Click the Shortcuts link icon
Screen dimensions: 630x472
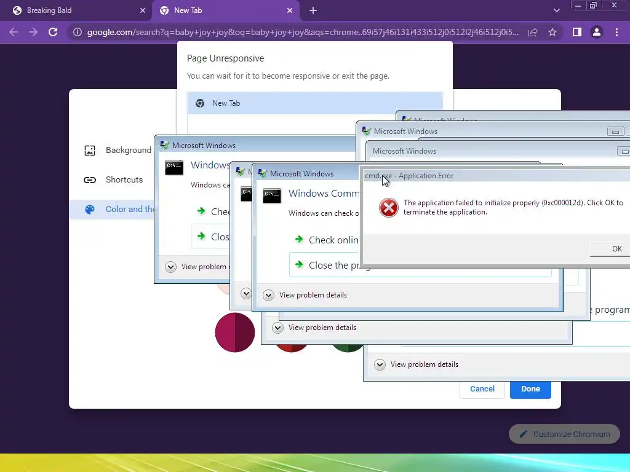[90, 180]
